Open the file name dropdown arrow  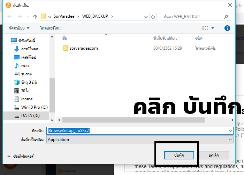tap(230, 131)
